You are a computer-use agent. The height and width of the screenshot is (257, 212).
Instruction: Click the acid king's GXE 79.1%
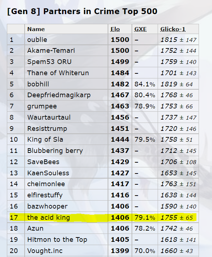click(x=145, y=218)
